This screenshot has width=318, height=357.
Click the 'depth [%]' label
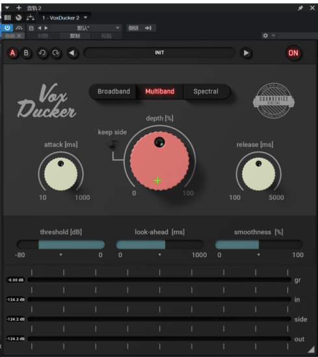pyautogui.click(x=160, y=118)
